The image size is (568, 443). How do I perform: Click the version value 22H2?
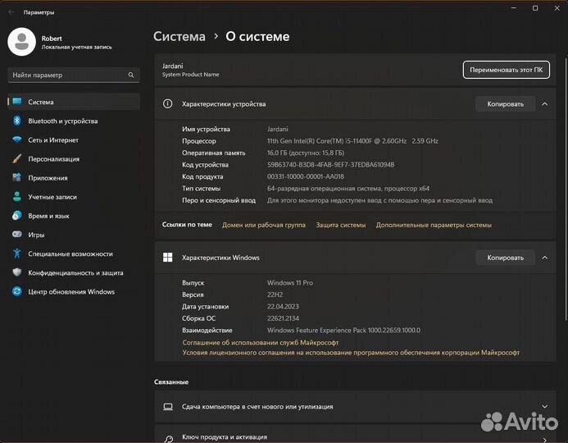[275, 295]
